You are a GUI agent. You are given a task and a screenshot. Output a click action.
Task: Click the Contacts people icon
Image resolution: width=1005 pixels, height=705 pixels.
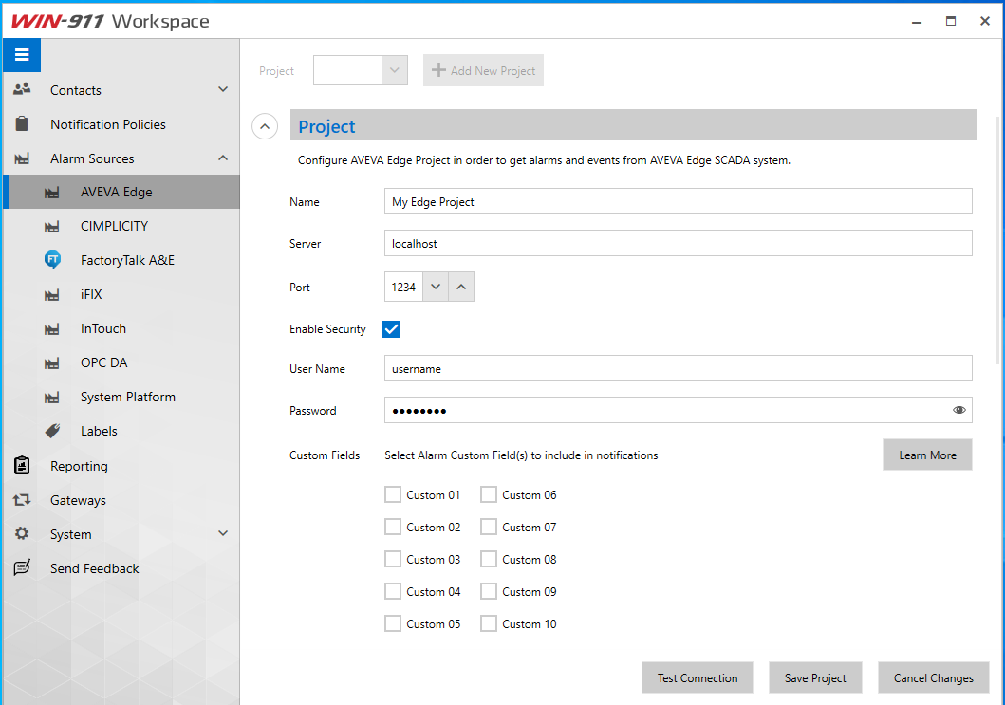point(22,90)
